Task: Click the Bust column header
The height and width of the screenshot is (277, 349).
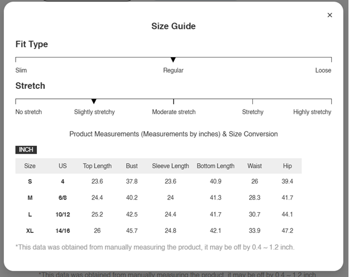Action: pyautogui.click(x=132, y=166)
